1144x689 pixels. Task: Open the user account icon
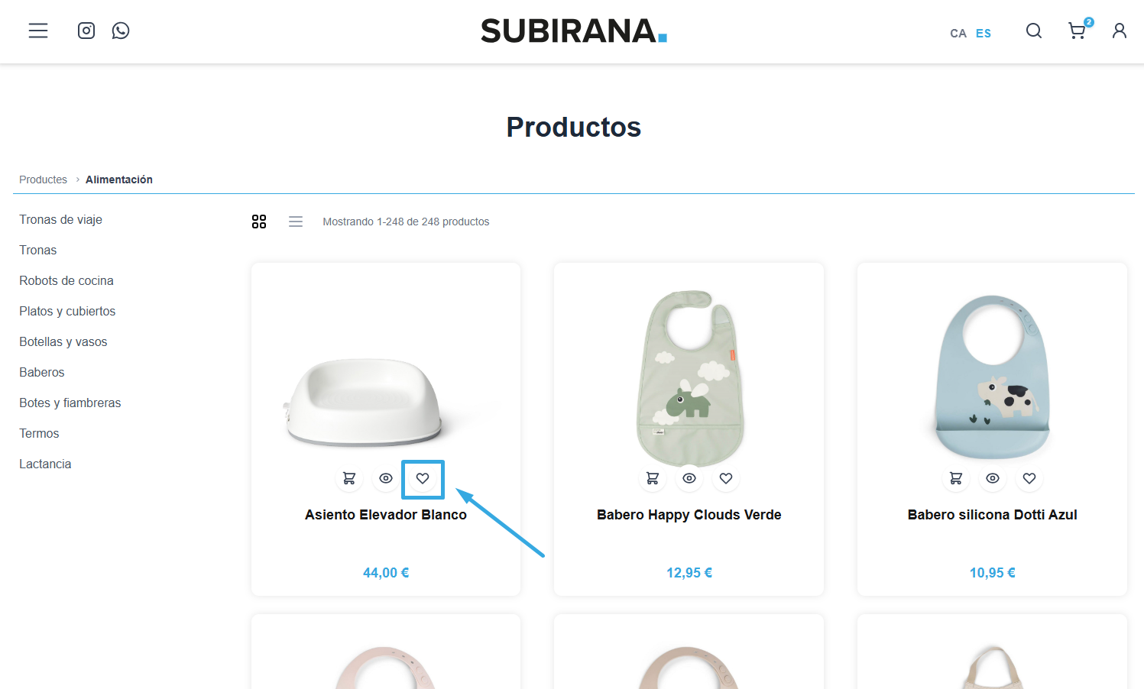click(x=1120, y=31)
